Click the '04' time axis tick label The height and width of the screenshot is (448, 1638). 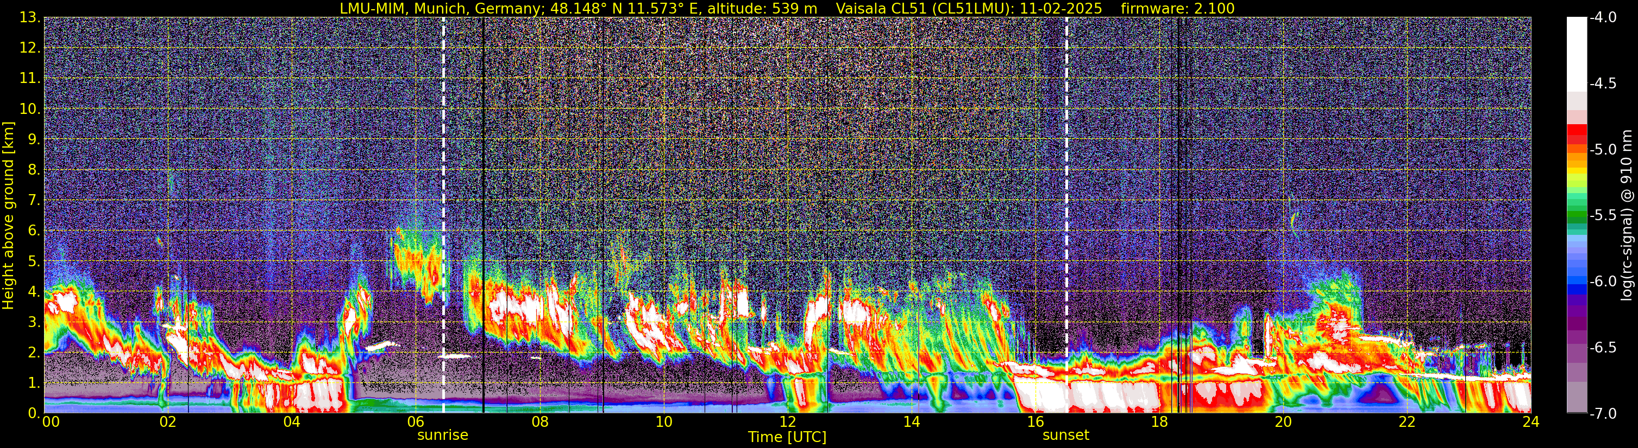(x=291, y=422)
